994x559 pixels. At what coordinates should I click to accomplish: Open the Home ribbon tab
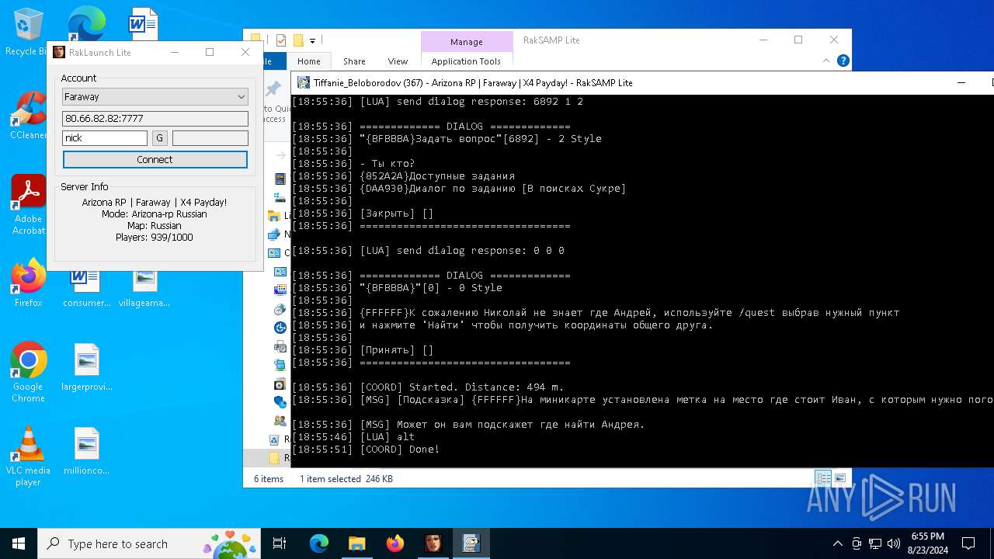coord(308,61)
